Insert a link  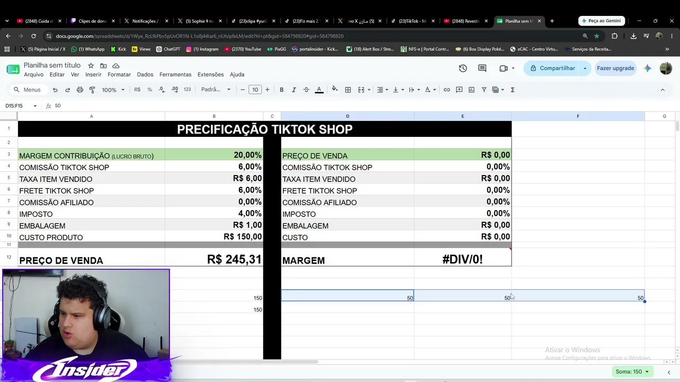(447, 90)
